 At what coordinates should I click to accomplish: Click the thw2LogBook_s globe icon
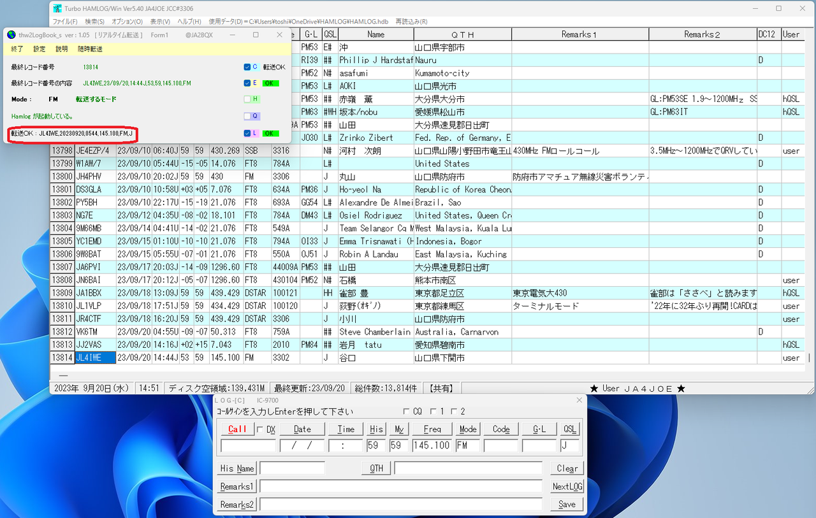pyautogui.click(x=11, y=35)
